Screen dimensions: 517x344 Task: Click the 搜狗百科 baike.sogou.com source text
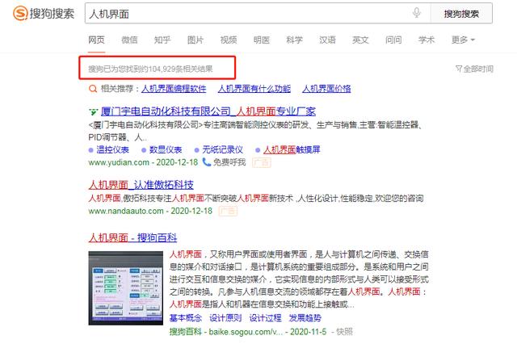(226, 331)
